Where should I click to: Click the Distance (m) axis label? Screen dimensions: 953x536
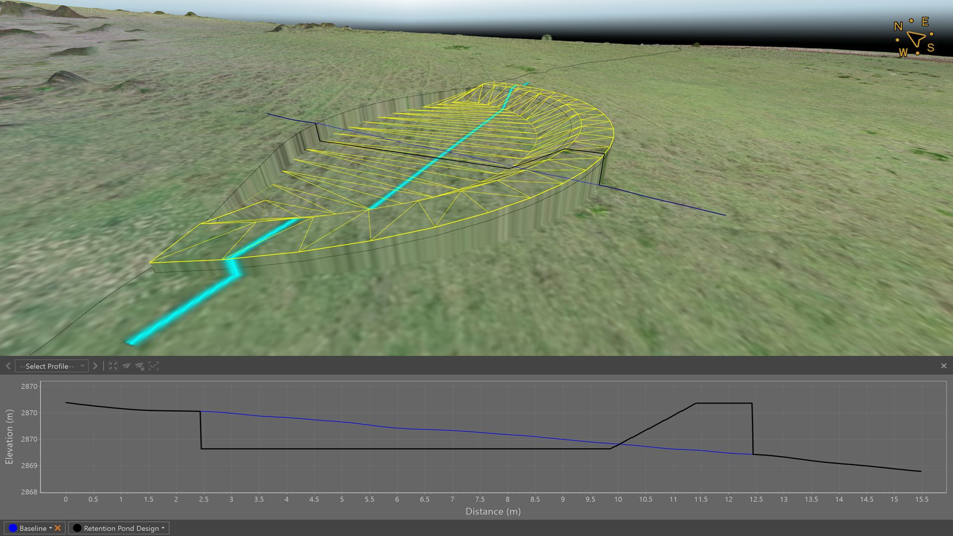pyautogui.click(x=493, y=511)
